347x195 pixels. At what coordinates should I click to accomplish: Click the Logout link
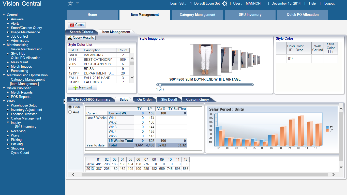(329, 4)
